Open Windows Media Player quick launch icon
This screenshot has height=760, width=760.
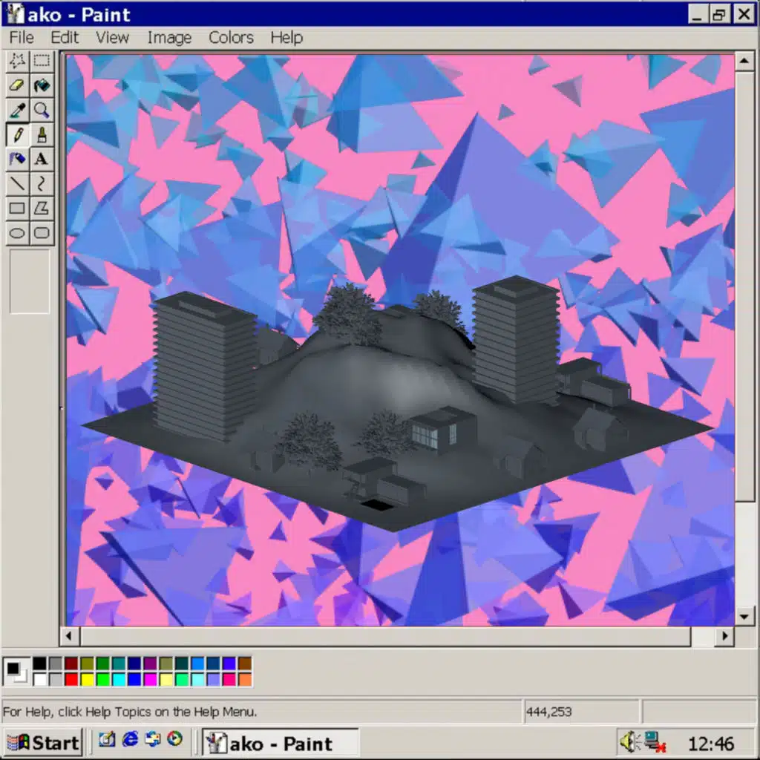175,739
